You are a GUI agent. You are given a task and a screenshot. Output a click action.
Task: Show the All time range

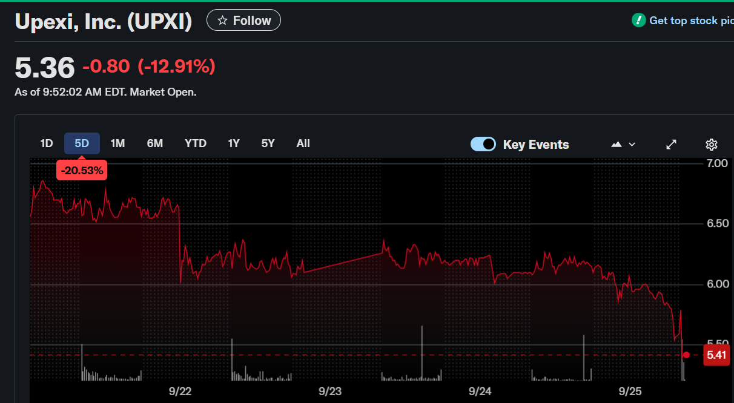coord(303,143)
